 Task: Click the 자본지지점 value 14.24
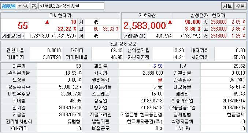[x=178, y=57]
